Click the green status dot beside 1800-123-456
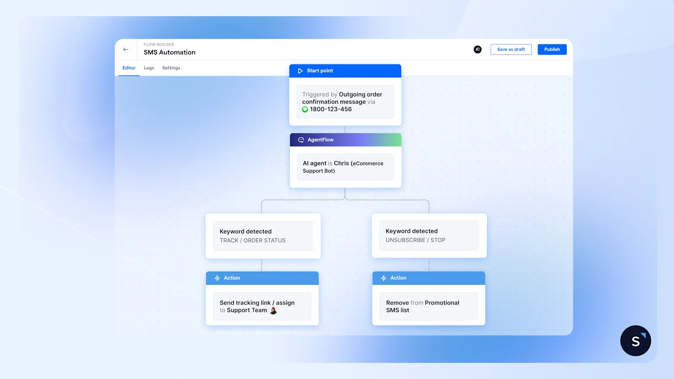This screenshot has width=674, height=379. tap(305, 109)
